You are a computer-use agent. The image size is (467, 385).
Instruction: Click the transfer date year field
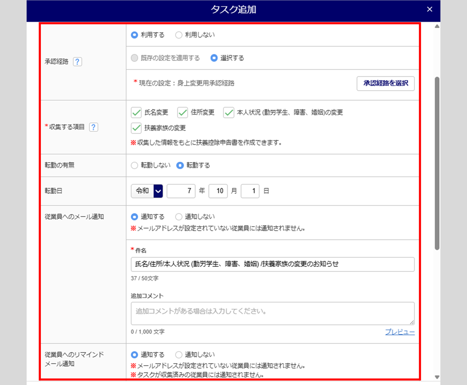coord(181,191)
